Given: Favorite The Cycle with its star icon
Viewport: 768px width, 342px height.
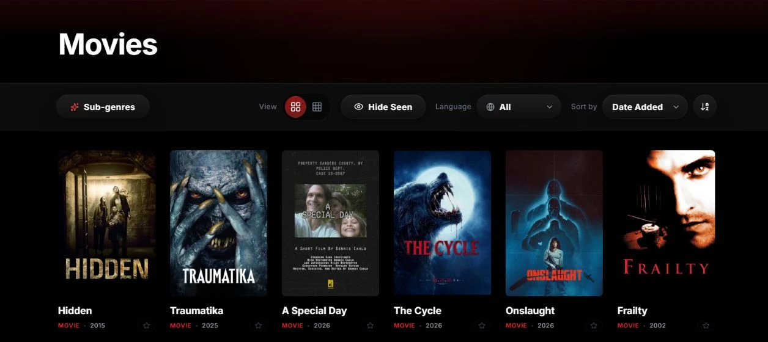Looking at the screenshot, I should (x=482, y=326).
